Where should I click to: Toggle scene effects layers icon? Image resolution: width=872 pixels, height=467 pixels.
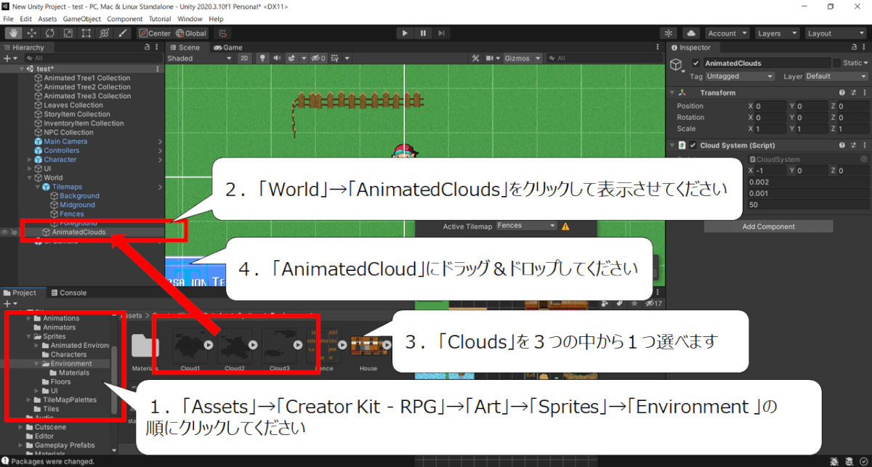pos(291,58)
